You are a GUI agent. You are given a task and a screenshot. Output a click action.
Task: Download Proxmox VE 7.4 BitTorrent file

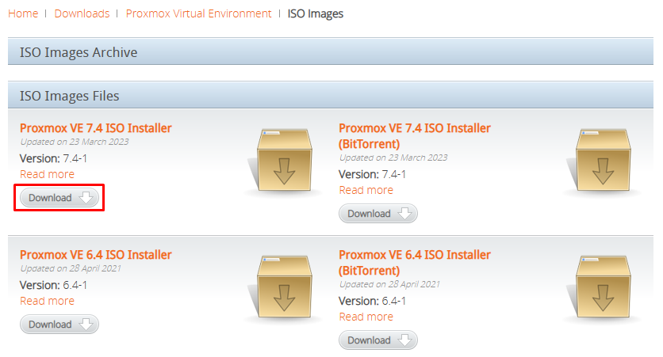(x=378, y=214)
